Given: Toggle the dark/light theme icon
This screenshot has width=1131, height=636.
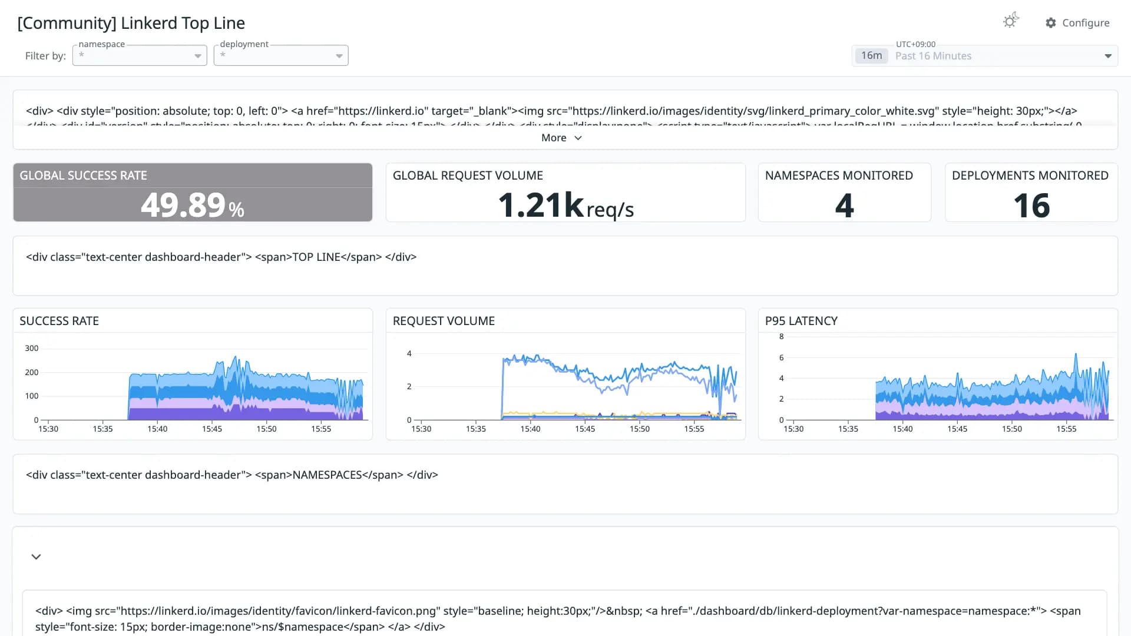Looking at the screenshot, I should click(1011, 21).
